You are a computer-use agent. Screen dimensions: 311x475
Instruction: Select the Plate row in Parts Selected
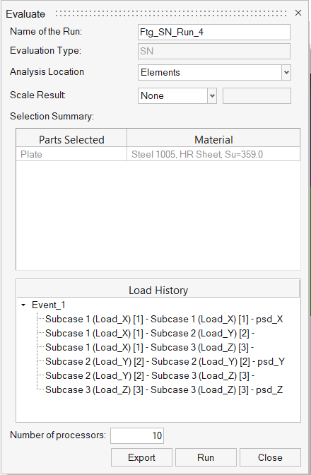point(158,154)
